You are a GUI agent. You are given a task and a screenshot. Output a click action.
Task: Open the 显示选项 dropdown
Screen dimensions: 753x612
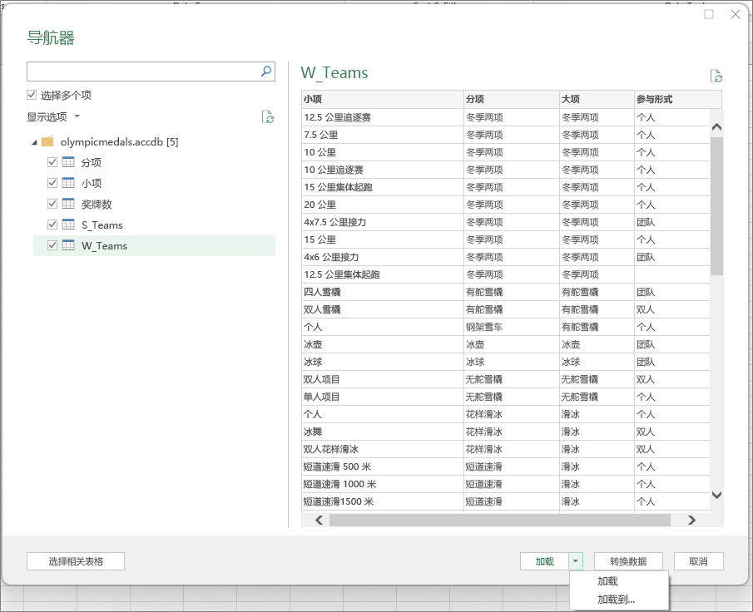click(53, 116)
